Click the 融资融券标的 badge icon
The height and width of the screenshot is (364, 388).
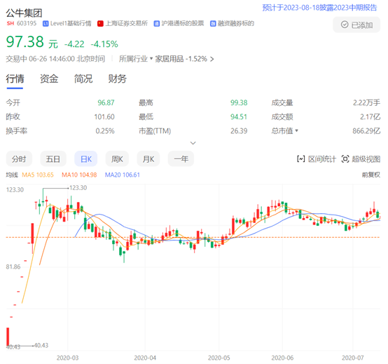click(x=213, y=24)
